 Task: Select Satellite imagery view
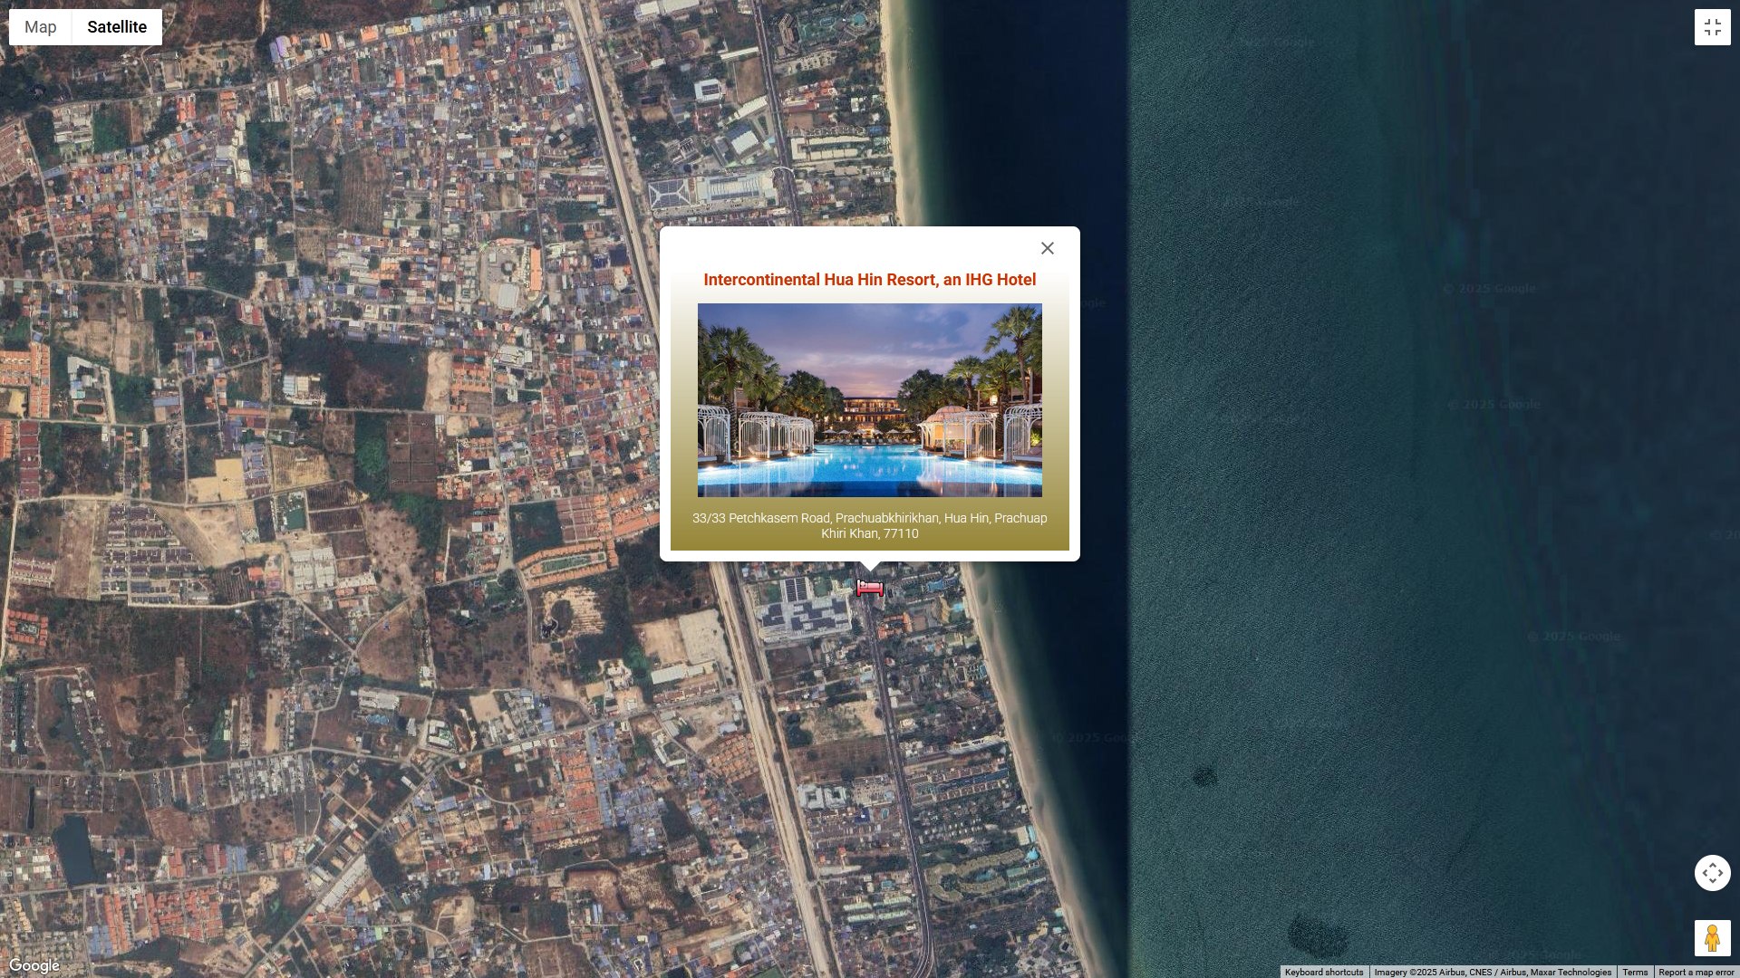117,27
